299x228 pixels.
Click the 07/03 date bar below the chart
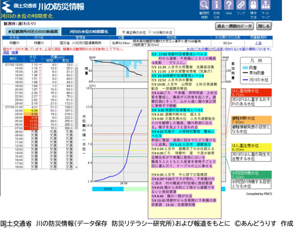(x=108, y=188)
